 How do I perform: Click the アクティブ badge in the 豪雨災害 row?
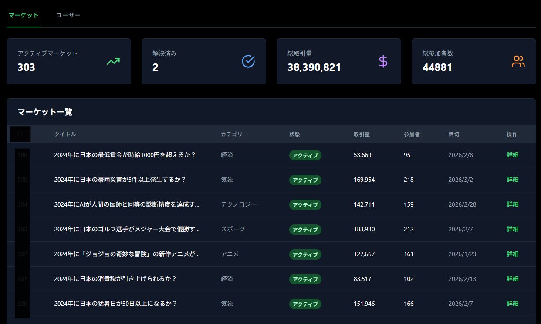305,180
